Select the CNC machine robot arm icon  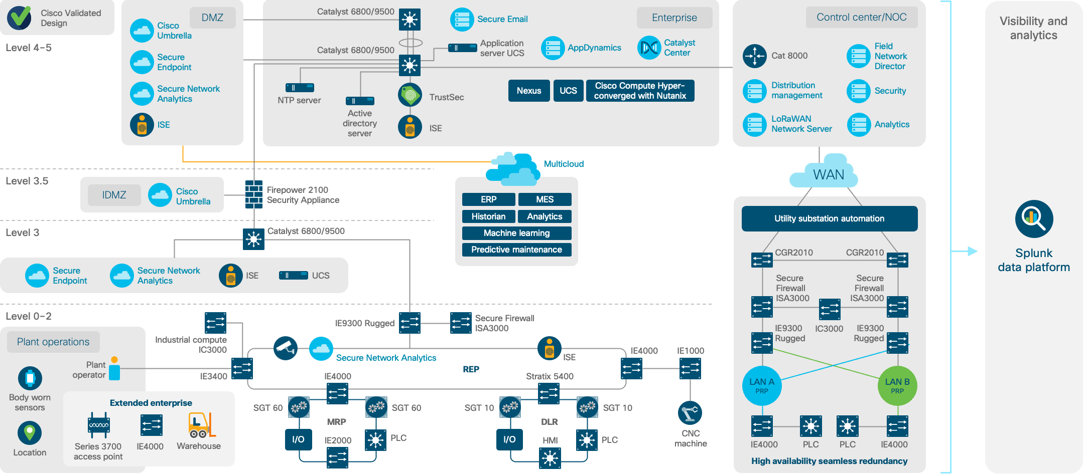(690, 413)
